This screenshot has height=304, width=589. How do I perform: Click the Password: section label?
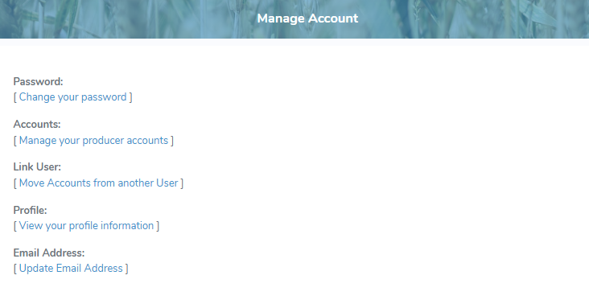(39, 81)
